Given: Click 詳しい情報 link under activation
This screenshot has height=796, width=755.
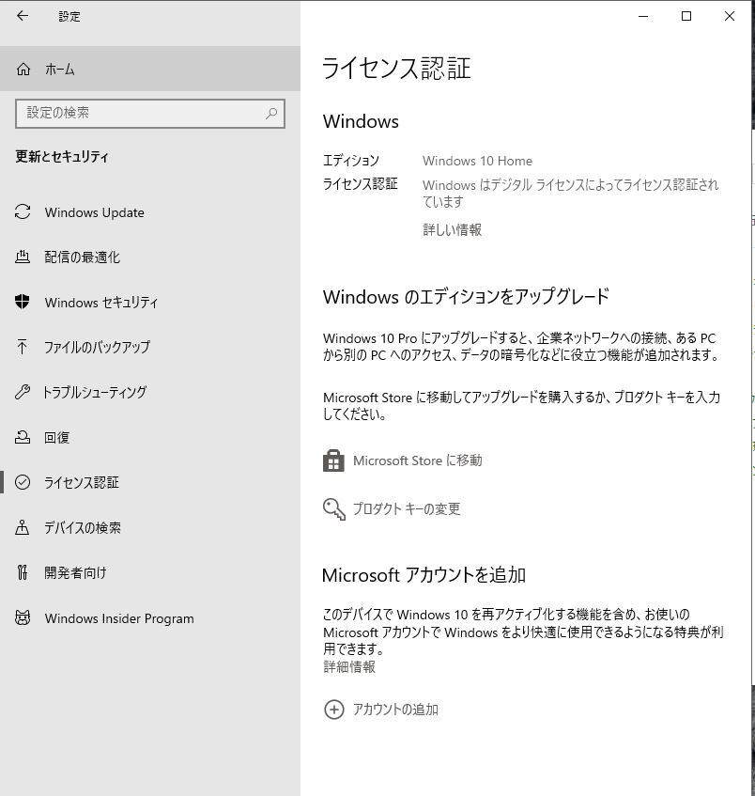Looking at the screenshot, I should (x=452, y=230).
